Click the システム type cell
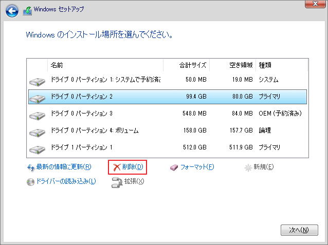328x245 pixels. [268, 80]
